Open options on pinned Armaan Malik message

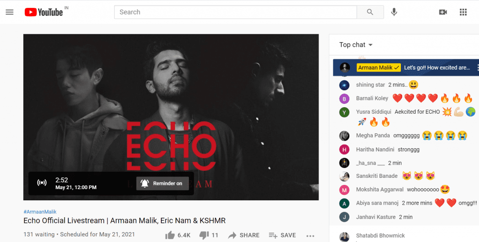477,67
